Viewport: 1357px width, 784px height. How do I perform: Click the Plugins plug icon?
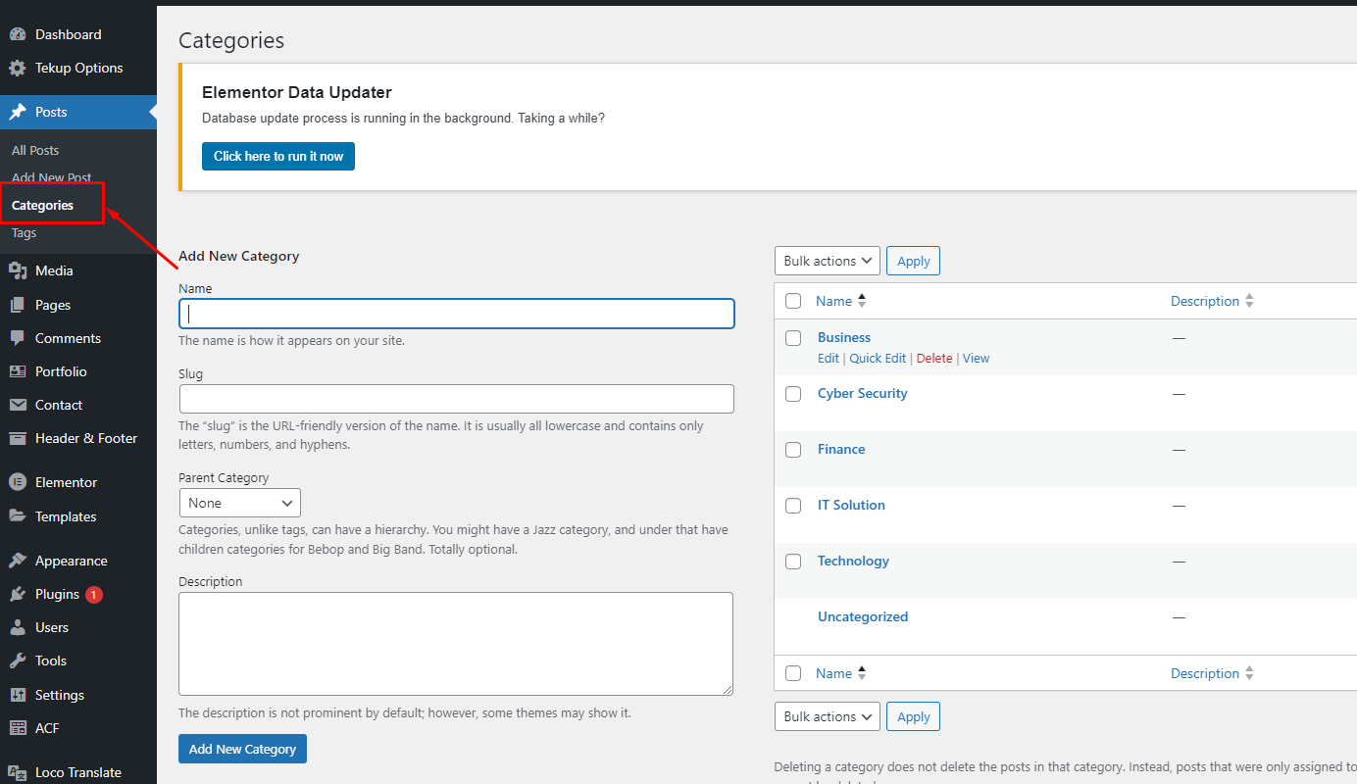tap(18, 594)
